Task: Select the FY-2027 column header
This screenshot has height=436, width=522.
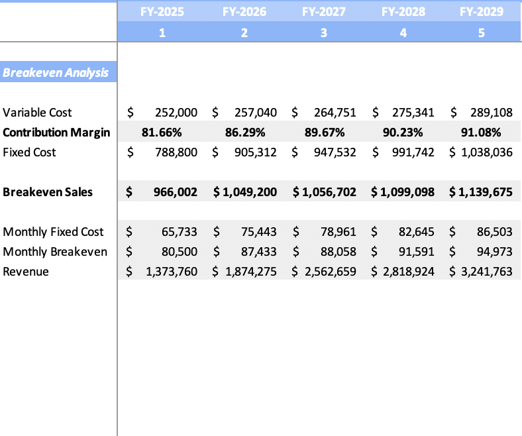Action: coord(323,12)
